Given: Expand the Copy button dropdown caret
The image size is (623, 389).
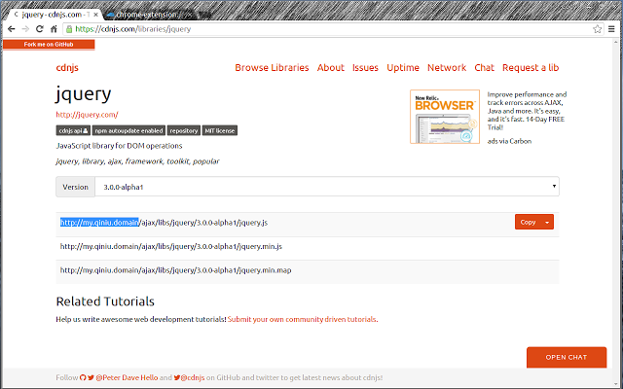Looking at the screenshot, I should click(x=547, y=223).
